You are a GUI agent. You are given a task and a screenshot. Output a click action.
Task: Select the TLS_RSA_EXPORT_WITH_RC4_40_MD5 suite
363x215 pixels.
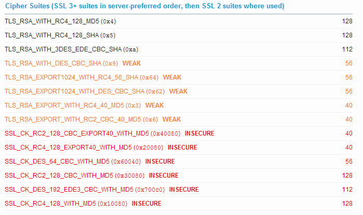tap(66, 105)
